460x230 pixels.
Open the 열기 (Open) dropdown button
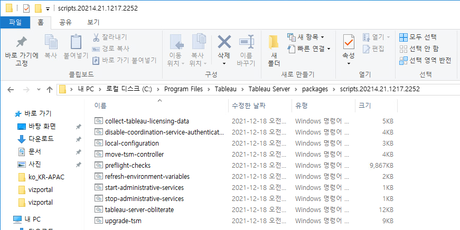coord(377,37)
